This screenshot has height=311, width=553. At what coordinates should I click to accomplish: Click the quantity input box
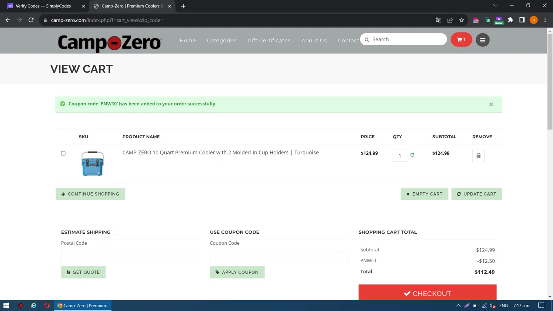tap(400, 155)
